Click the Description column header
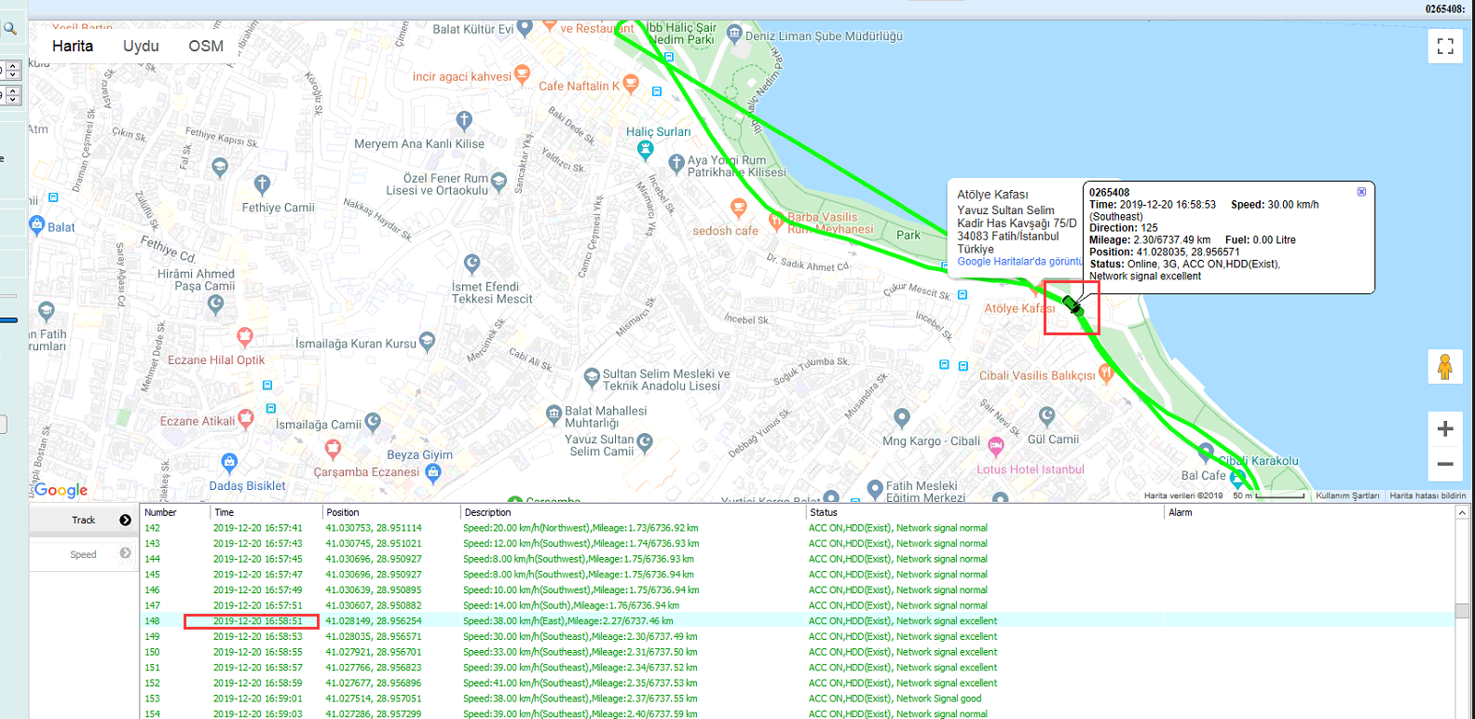1475x719 pixels. 634,512
